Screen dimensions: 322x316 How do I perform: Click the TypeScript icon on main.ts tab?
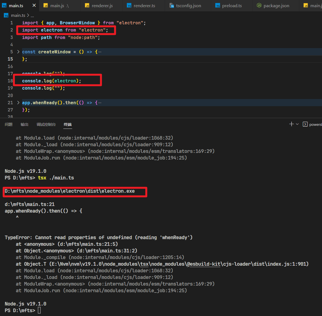[4, 6]
